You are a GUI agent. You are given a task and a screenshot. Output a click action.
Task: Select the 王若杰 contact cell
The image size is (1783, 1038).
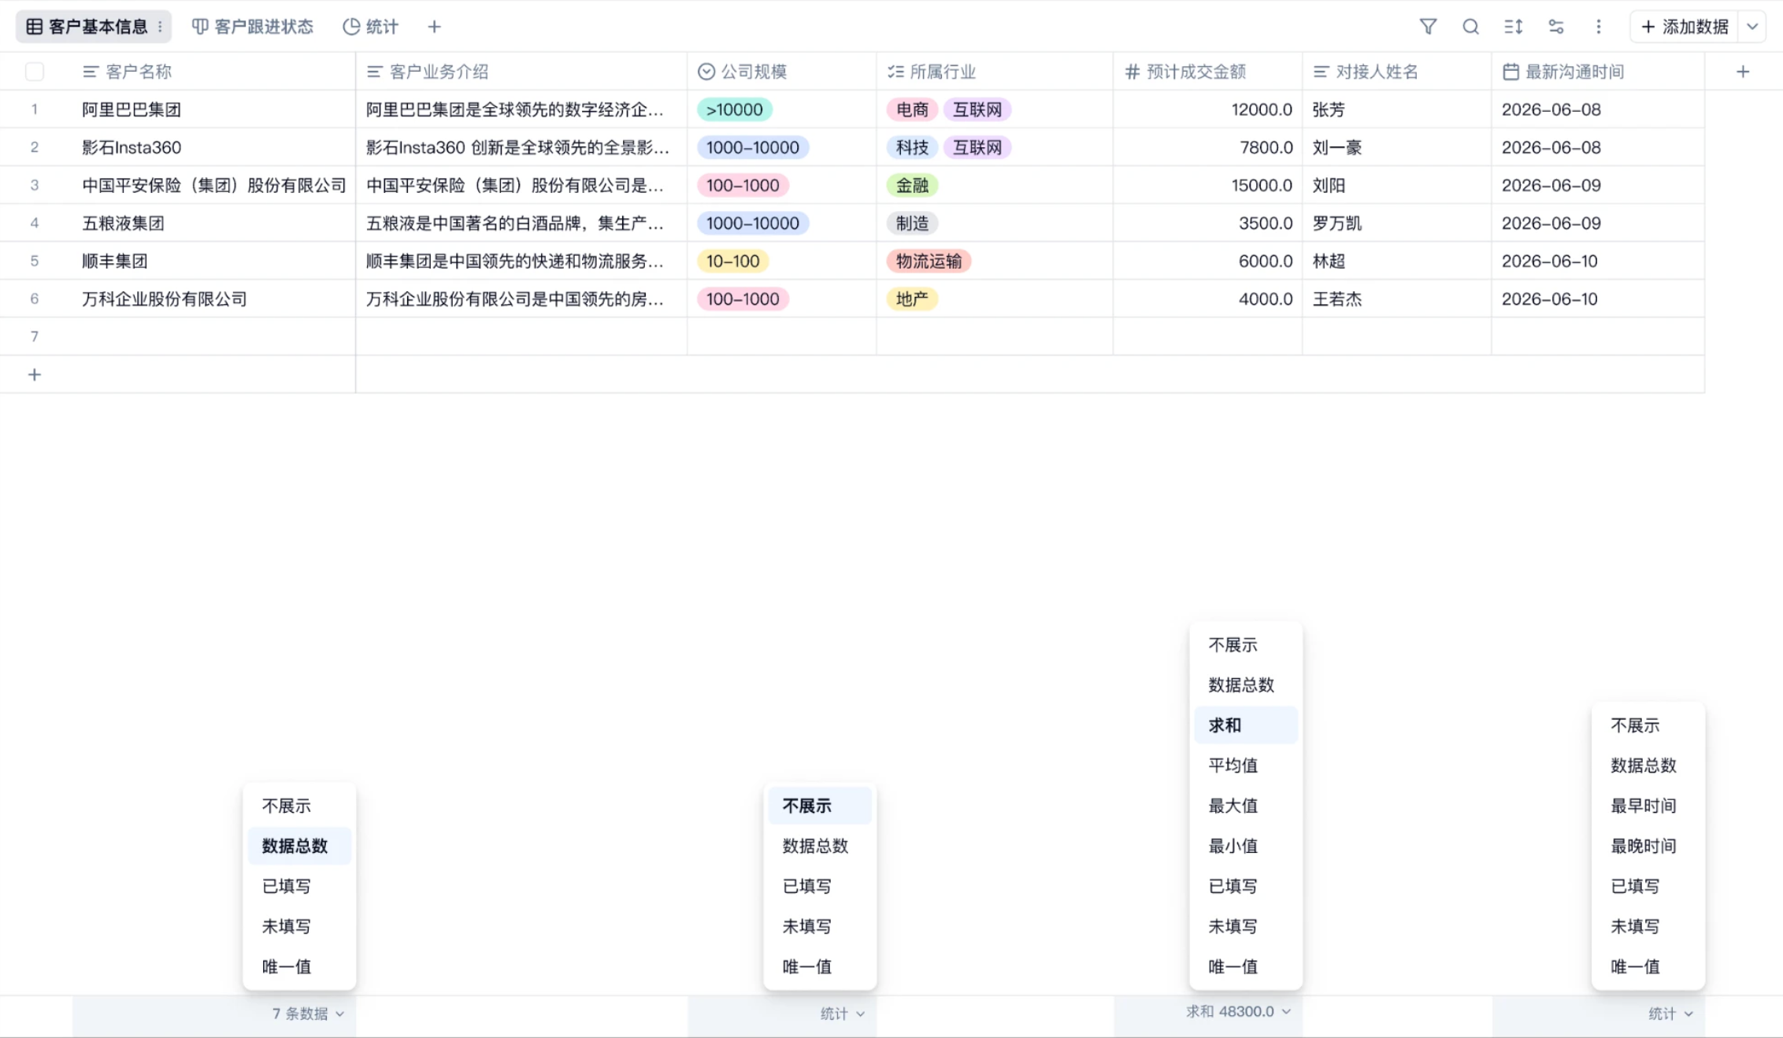pyautogui.click(x=1397, y=298)
